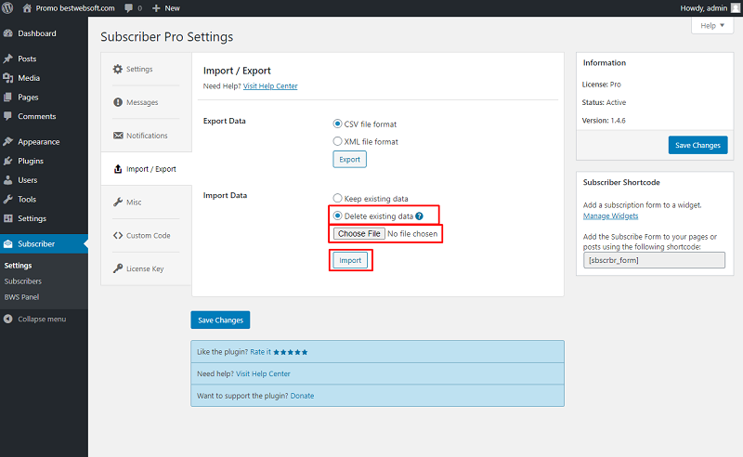Click the Media icon in sidebar
The width and height of the screenshot is (743, 457).
coord(8,78)
